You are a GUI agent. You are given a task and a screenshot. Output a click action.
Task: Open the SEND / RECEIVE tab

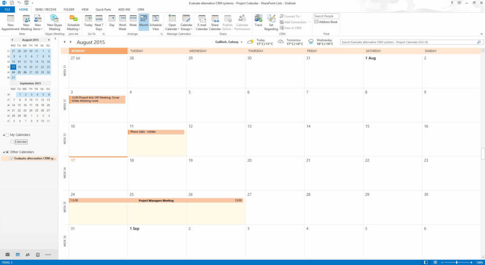tap(45, 9)
